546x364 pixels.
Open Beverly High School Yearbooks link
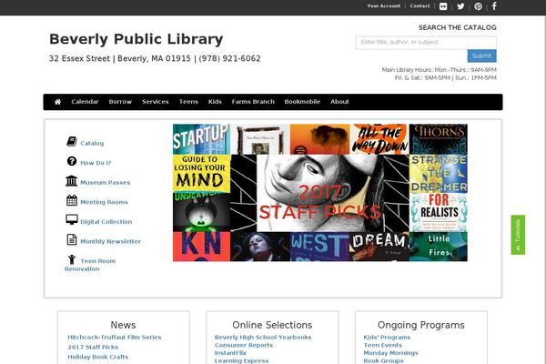263,338
